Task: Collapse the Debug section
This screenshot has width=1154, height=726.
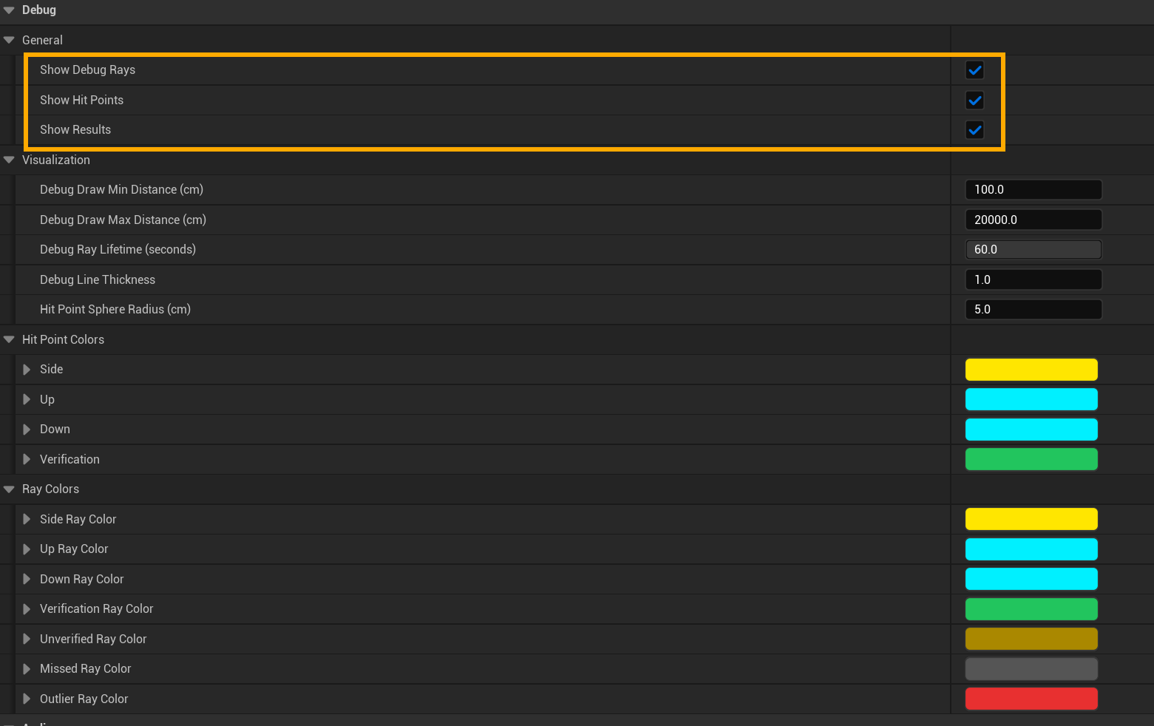Action: coord(9,10)
